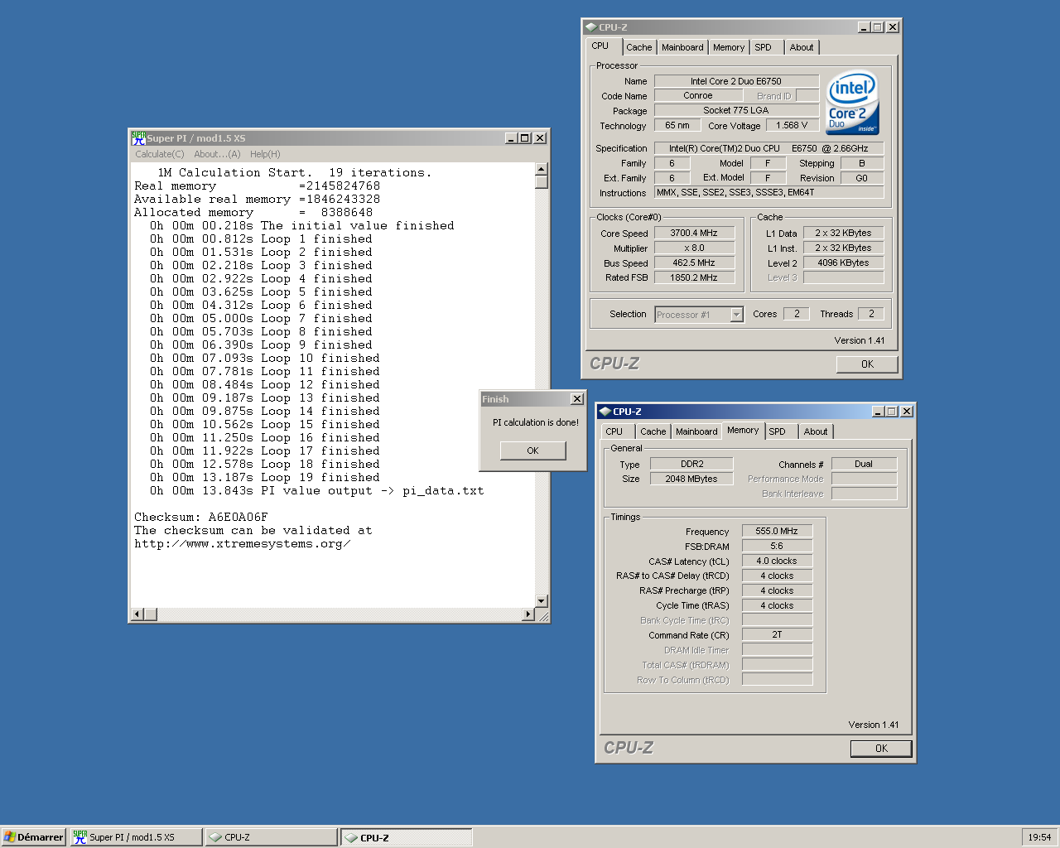The height and width of the screenshot is (848, 1060).
Task: Click the Windows flag on Démarrer button
Action: [9, 837]
